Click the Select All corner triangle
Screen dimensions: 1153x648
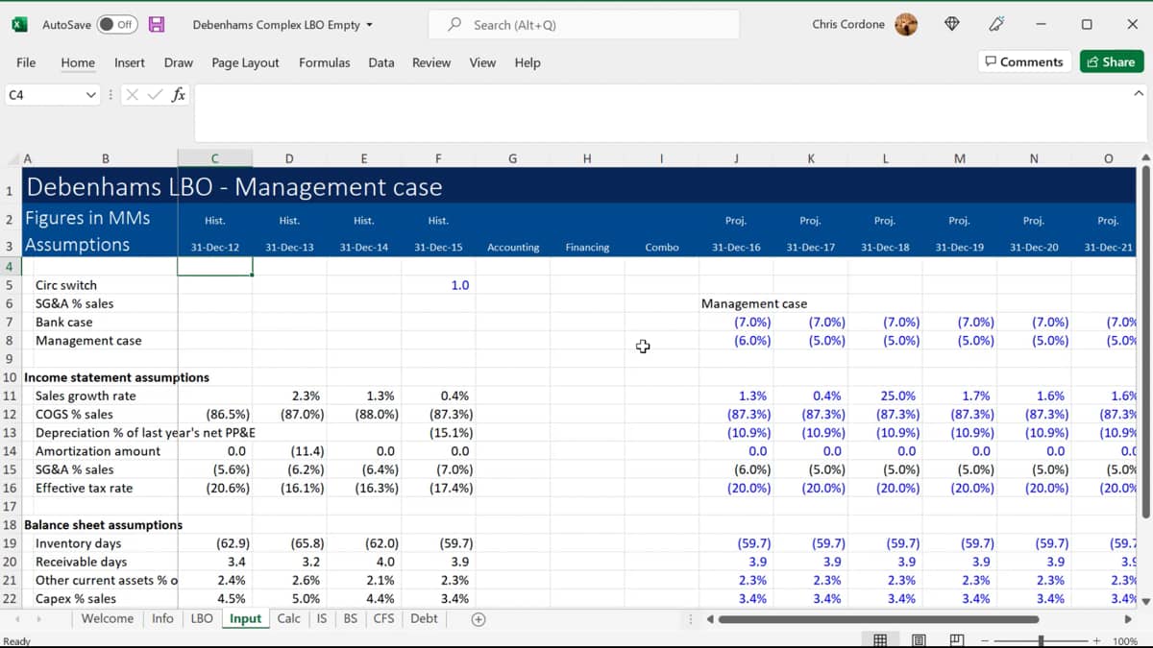(x=12, y=158)
